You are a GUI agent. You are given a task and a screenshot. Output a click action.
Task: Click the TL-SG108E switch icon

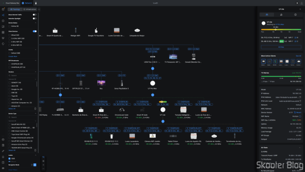pos(61,109)
